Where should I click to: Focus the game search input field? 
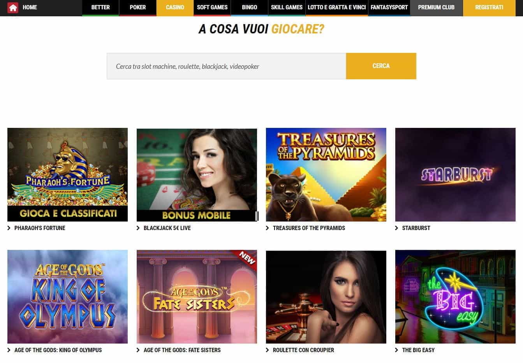(x=226, y=66)
